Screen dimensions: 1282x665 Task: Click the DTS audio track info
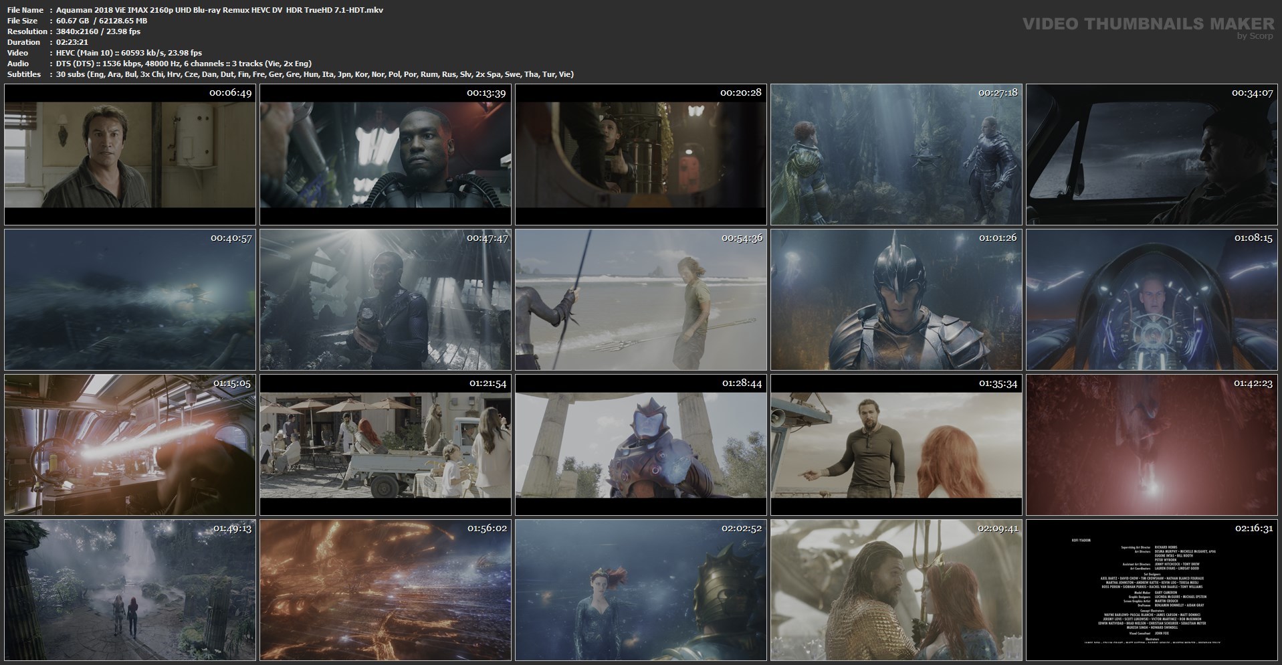[184, 64]
